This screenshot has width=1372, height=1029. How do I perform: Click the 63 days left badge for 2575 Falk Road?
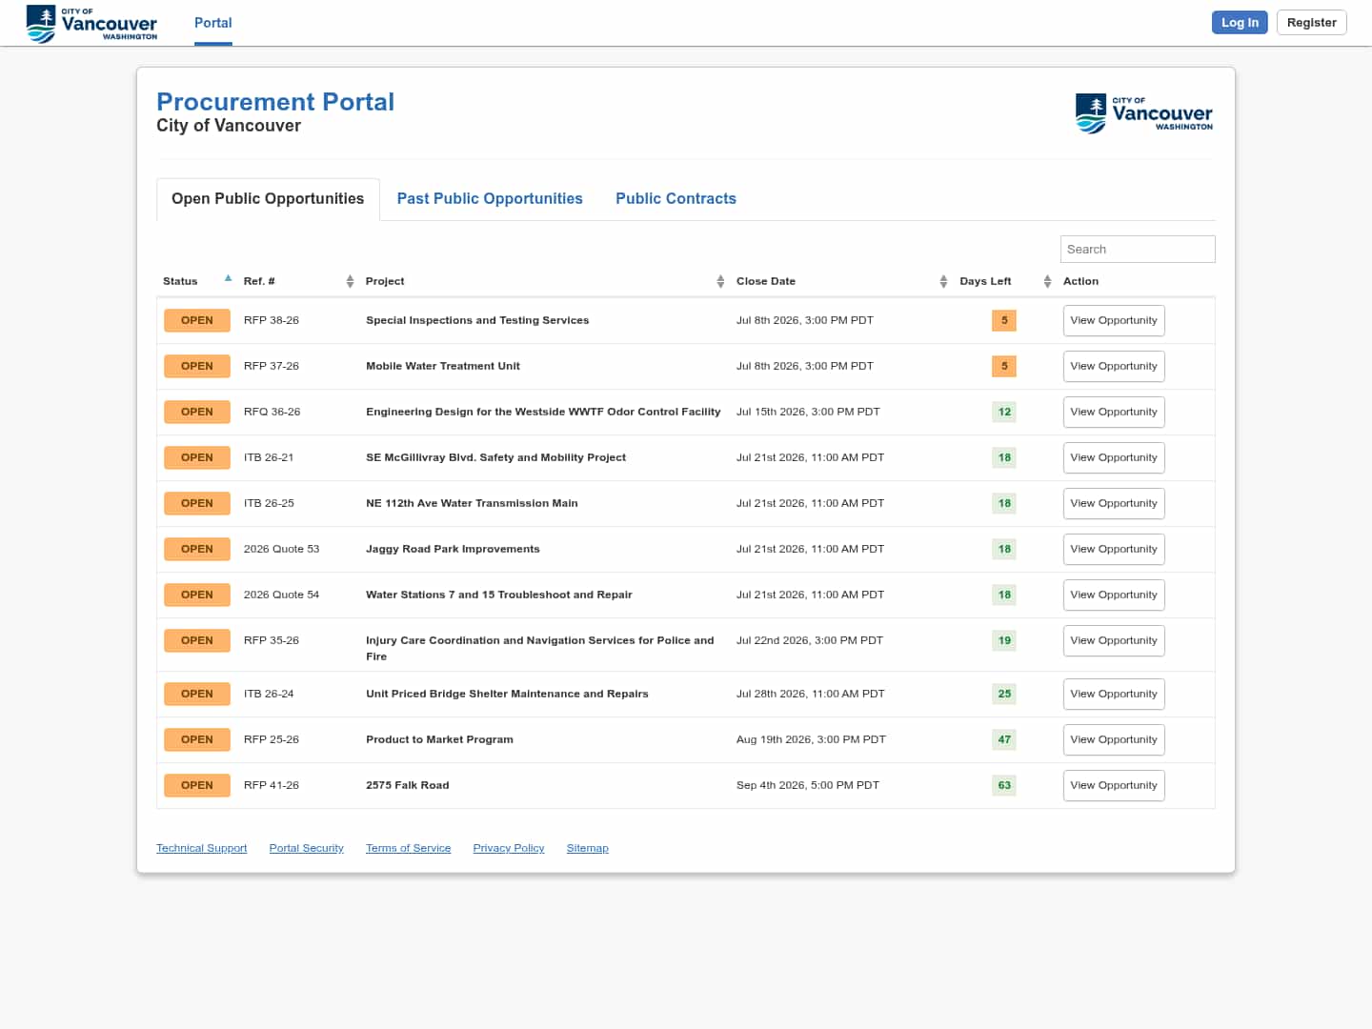click(1004, 785)
